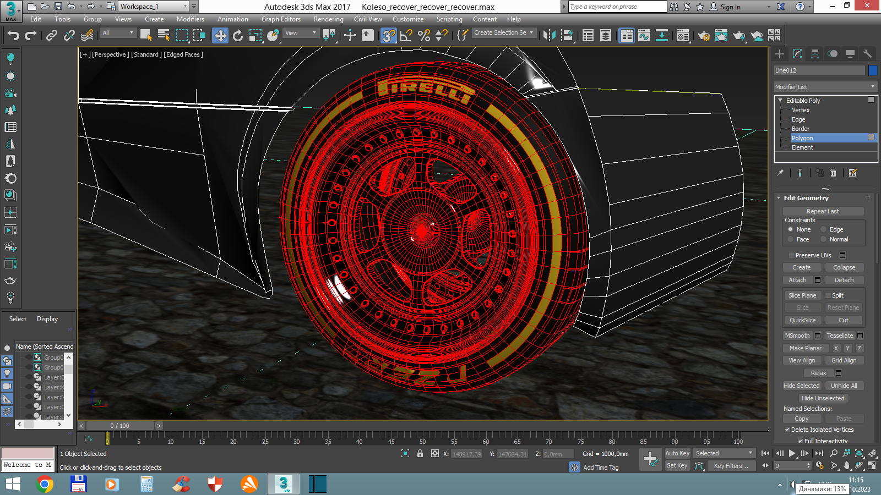Screen dimensions: 881x495
Task: Click the Attach button
Action: [797, 280]
